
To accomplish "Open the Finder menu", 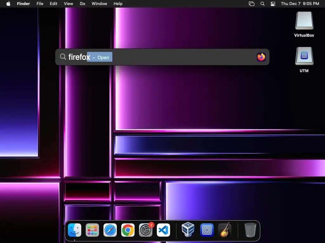I will (23, 4).
